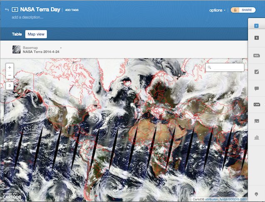
Task: Select the Map view tab
Action: pos(36,34)
